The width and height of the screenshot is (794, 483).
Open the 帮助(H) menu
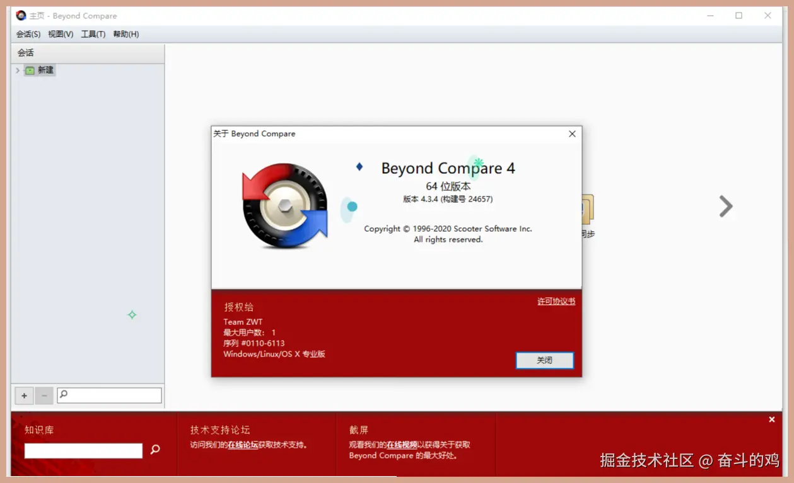(126, 34)
